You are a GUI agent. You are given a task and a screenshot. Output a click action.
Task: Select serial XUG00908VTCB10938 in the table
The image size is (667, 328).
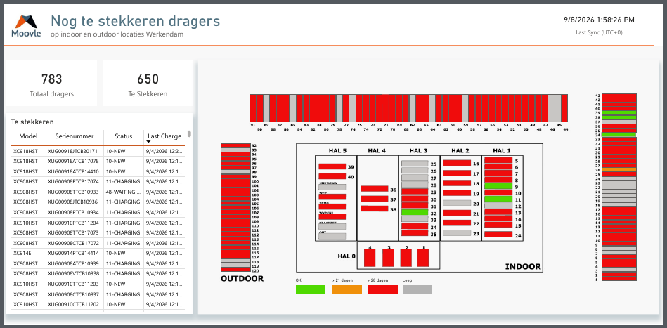tap(72, 274)
